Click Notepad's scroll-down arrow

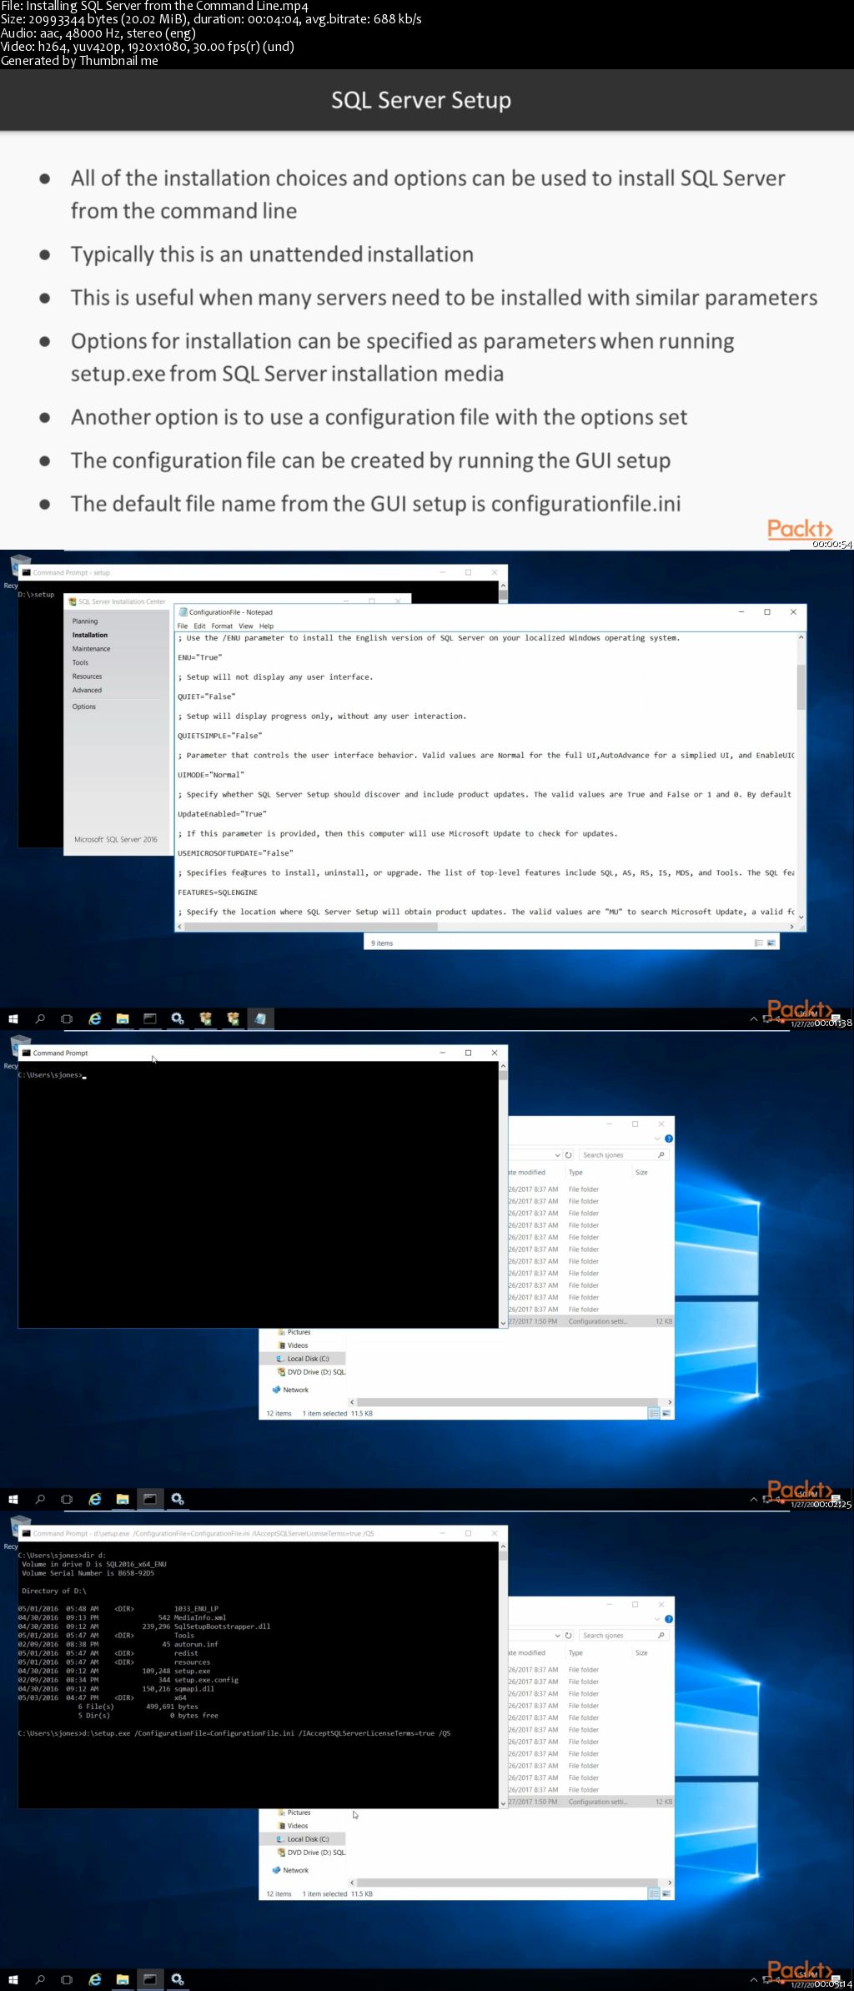click(801, 917)
